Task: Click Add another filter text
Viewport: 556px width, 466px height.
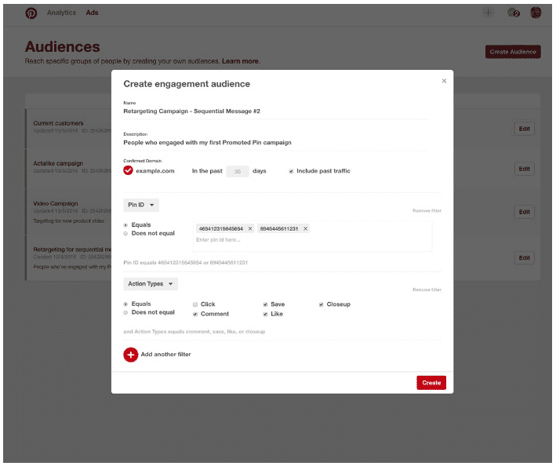Action: [x=165, y=355]
